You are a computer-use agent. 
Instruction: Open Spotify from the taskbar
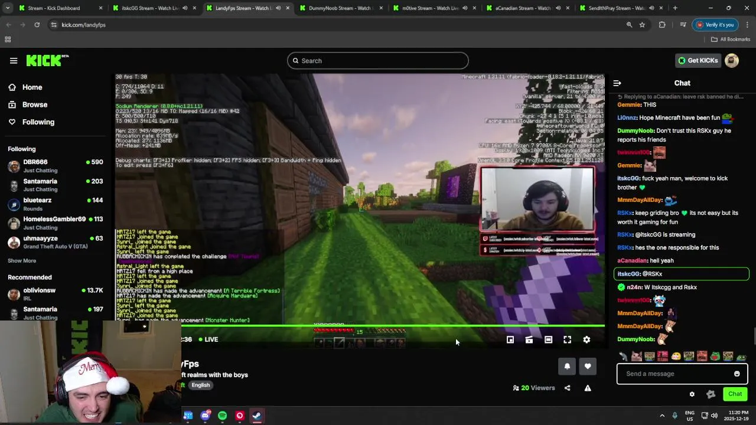[222, 416]
